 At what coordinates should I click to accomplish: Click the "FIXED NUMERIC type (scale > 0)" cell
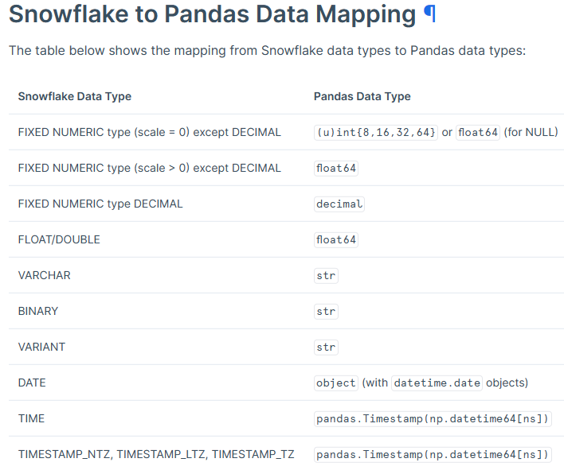click(150, 168)
